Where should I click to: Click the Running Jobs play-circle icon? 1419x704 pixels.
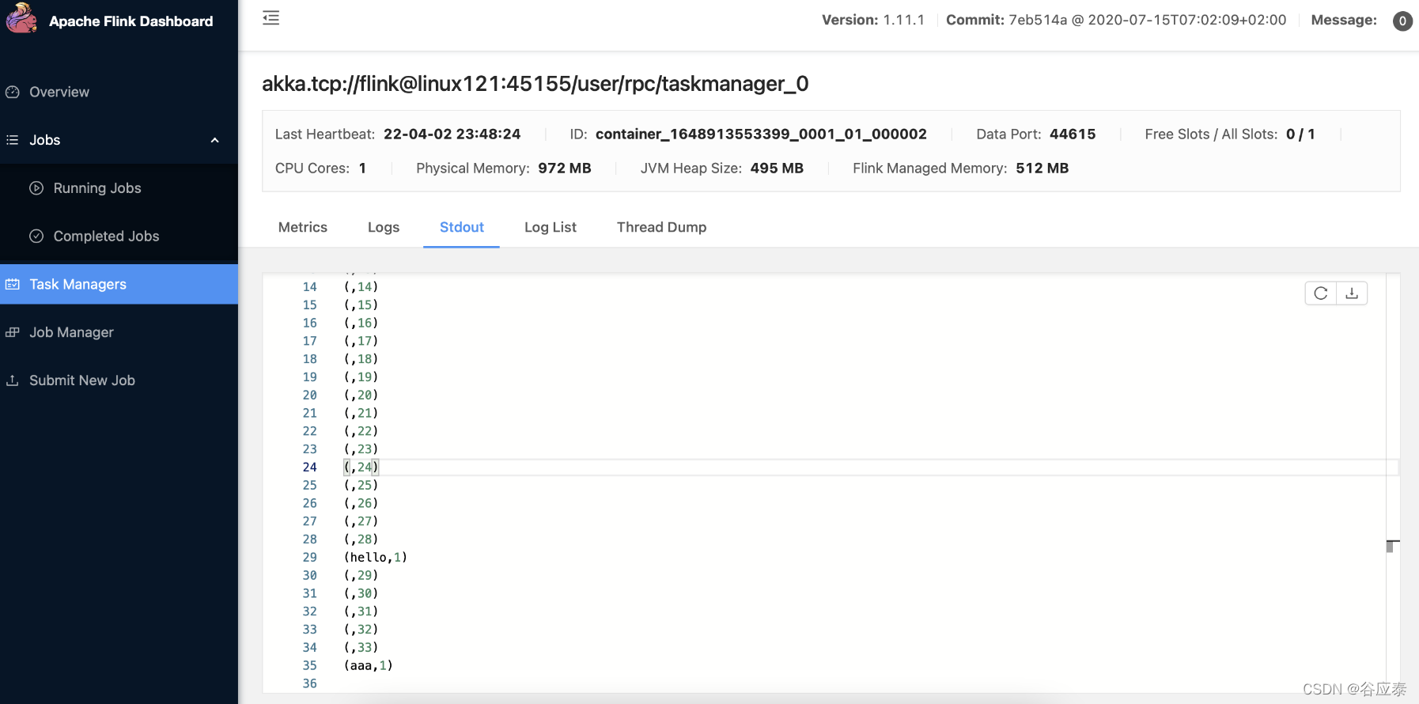[x=36, y=188]
